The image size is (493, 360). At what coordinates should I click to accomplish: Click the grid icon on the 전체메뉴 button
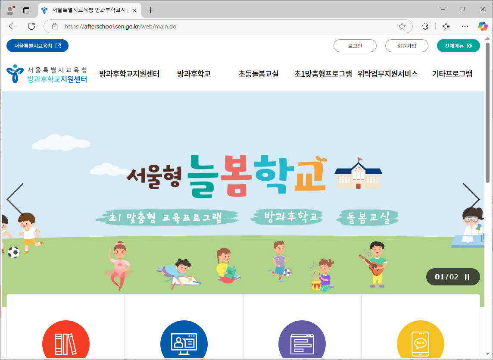470,45
